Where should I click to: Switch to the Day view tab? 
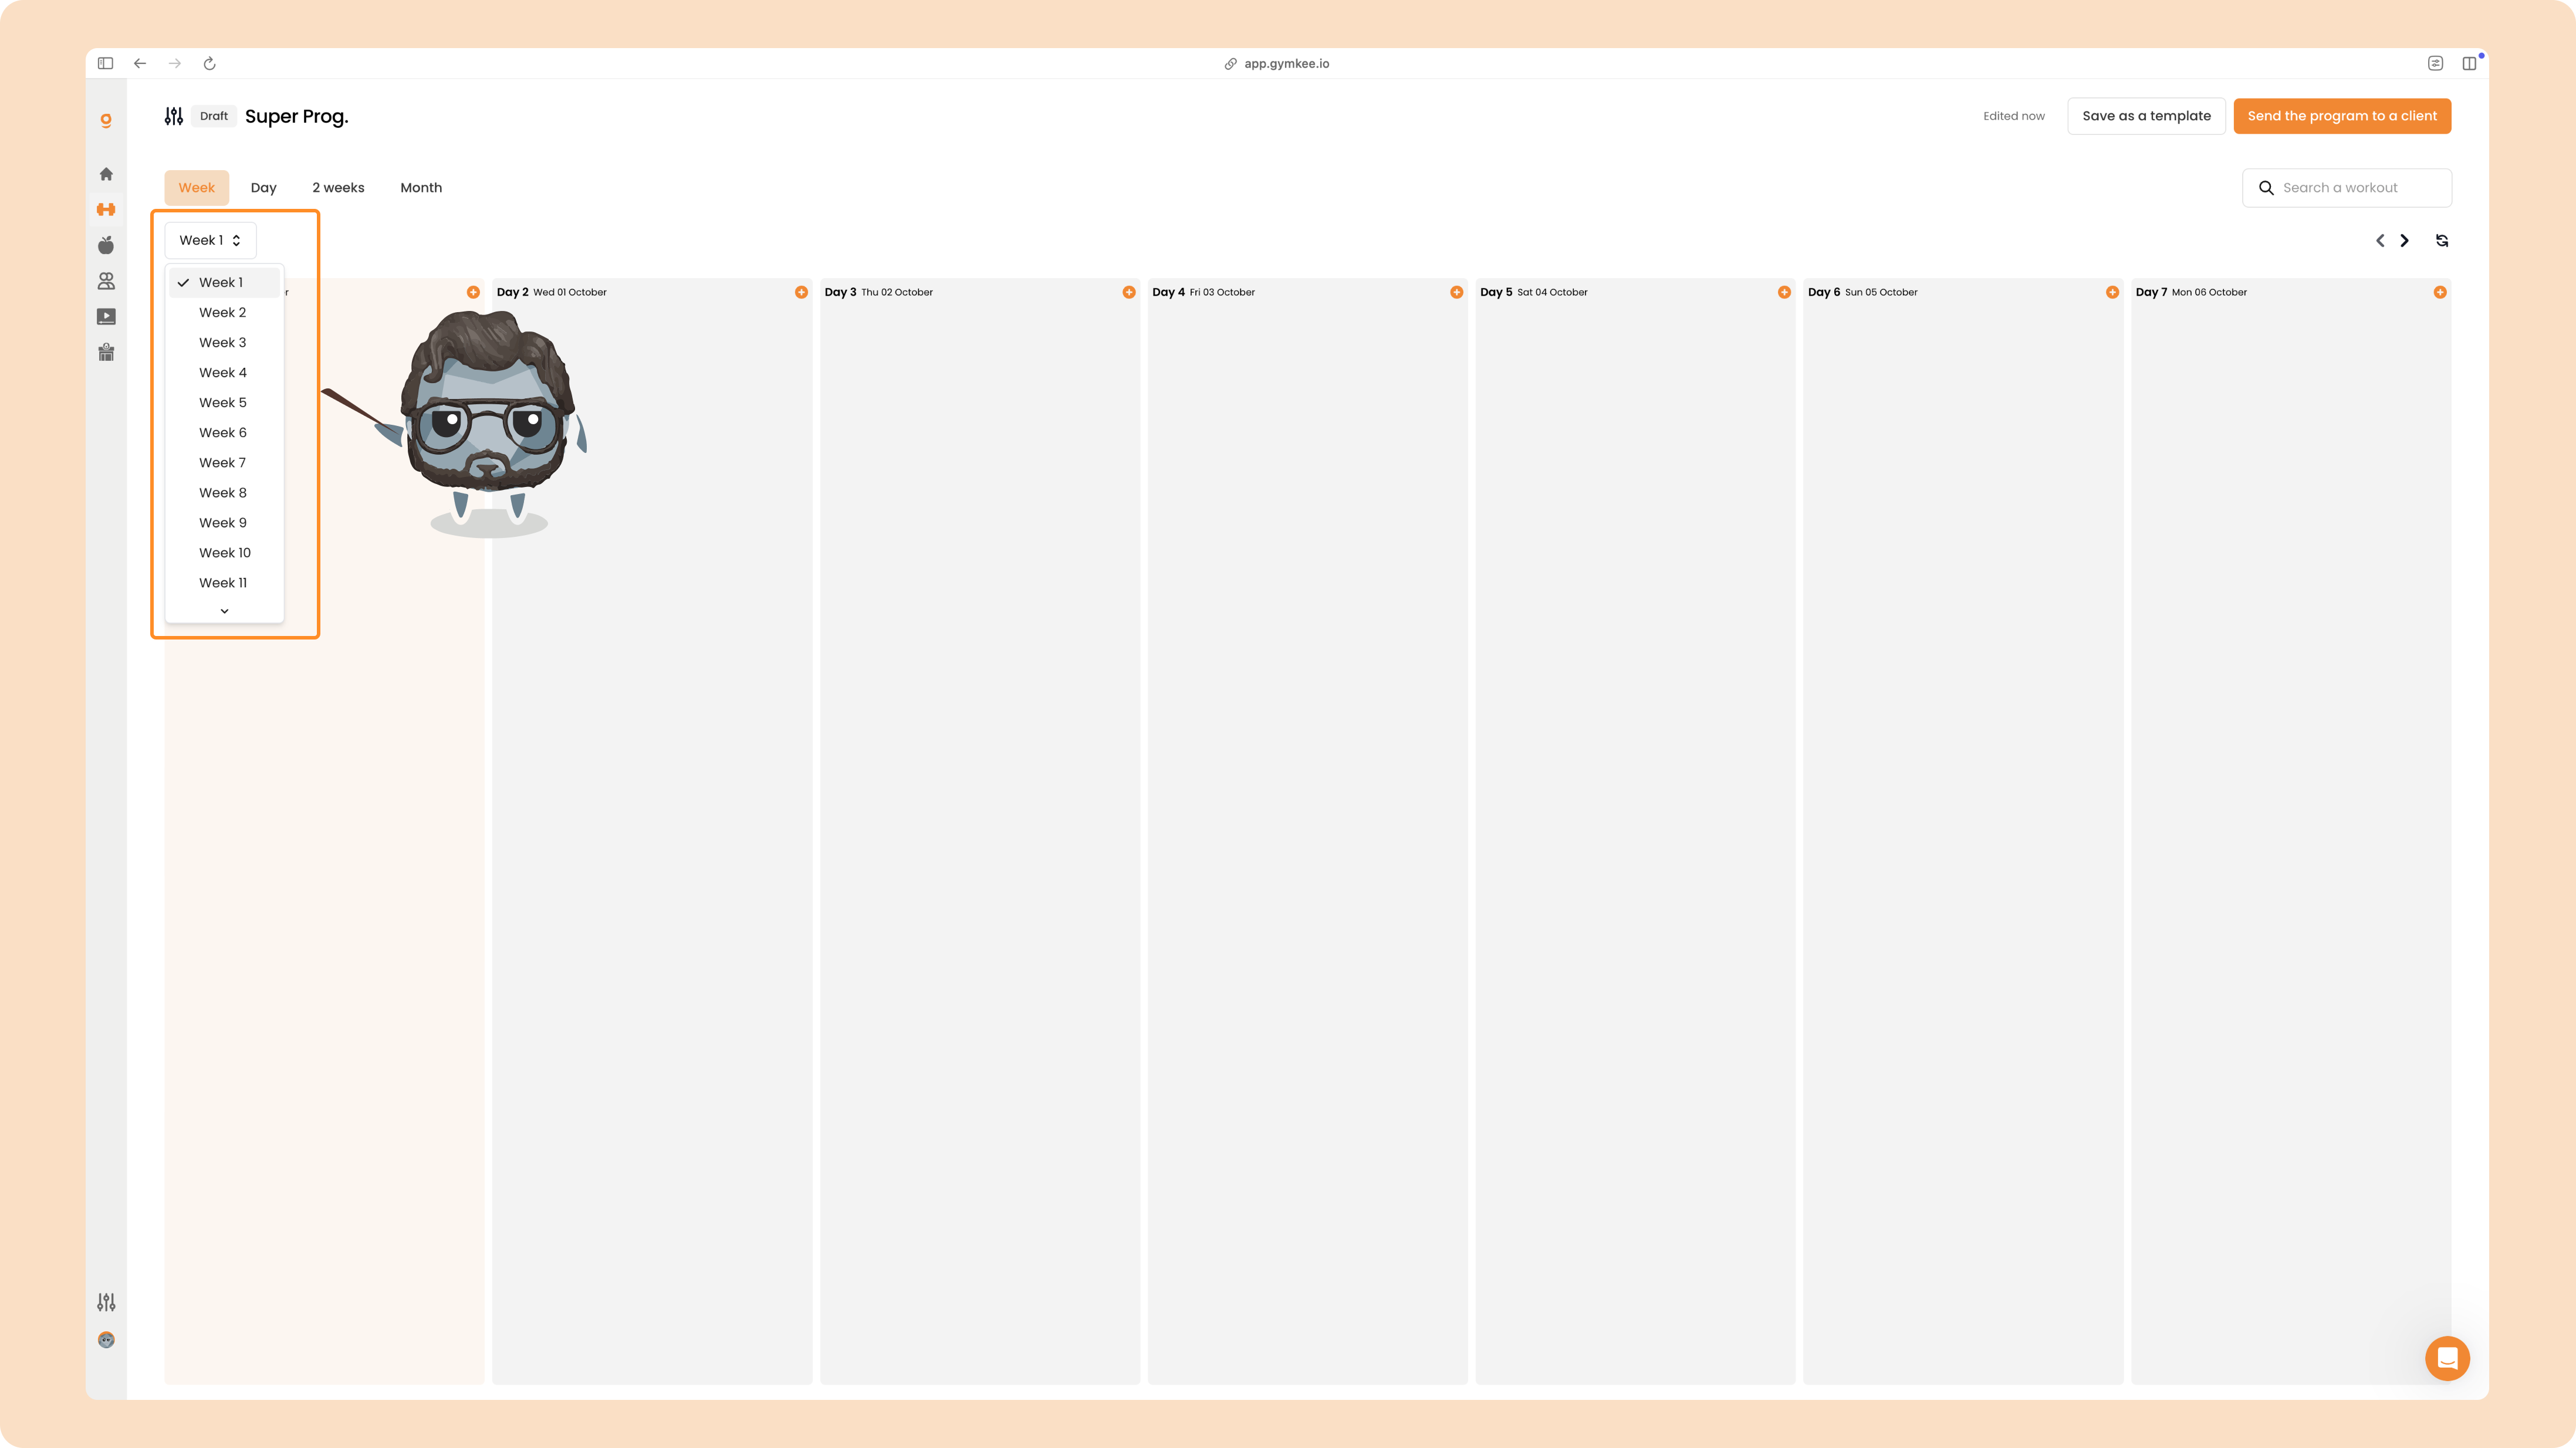(264, 188)
